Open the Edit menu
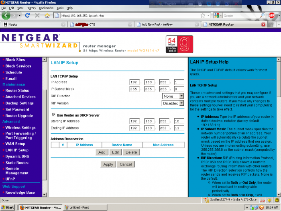Viewport: 281px width, 211px height. (12, 8)
